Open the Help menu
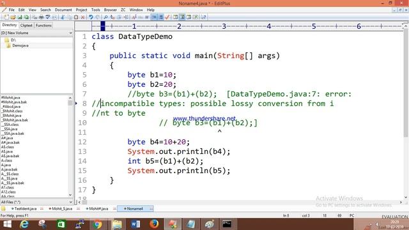Image resolution: width=409 pixels, height=230 pixels. 151,10
